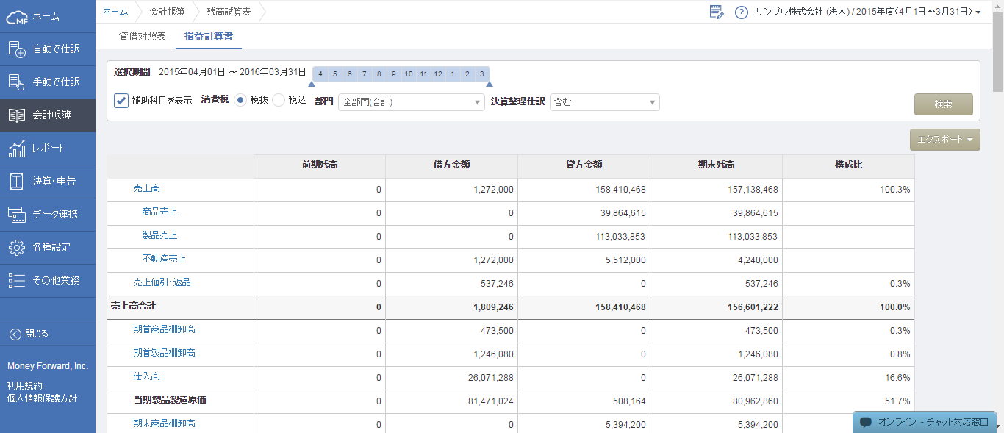Open the エクスポート dropdown button
The height and width of the screenshot is (433, 1004).
coord(944,140)
